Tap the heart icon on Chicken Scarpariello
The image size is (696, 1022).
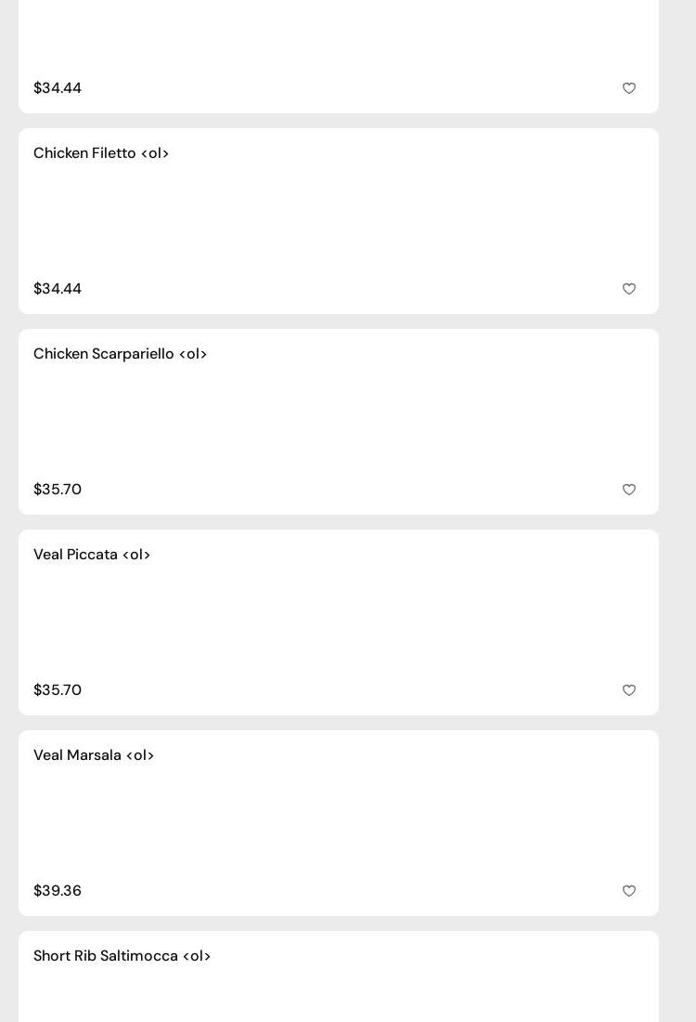point(629,490)
